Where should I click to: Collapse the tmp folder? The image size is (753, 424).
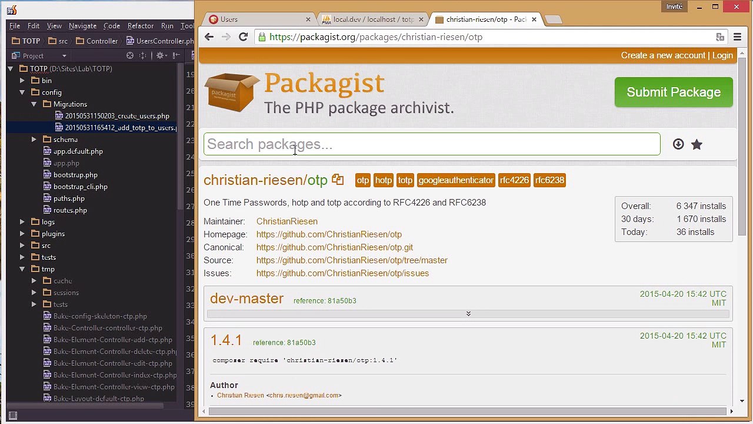(22, 269)
